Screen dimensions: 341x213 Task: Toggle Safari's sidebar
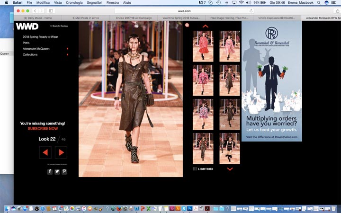[x=51, y=11]
